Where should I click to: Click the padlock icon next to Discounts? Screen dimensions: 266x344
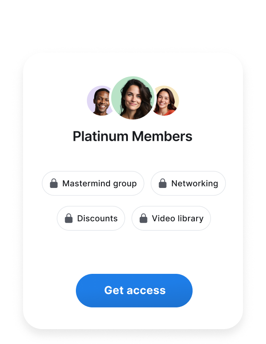[x=69, y=218]
